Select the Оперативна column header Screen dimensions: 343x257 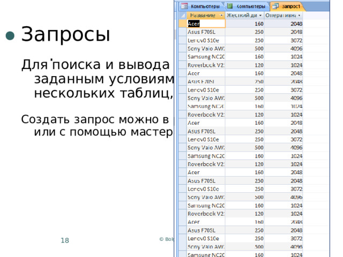284,16
